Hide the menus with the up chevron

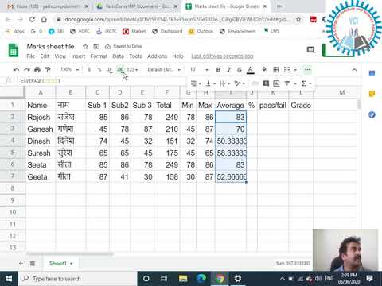354,70
